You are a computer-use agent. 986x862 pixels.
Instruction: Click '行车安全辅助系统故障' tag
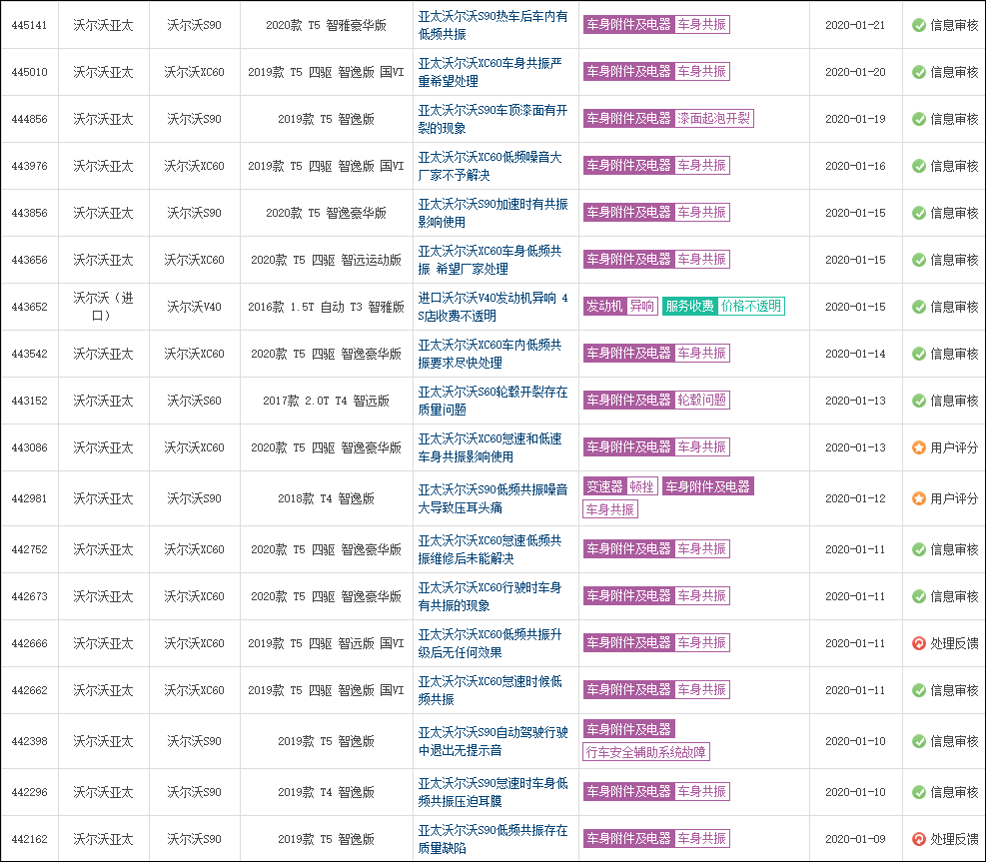(x=646, y=752)
